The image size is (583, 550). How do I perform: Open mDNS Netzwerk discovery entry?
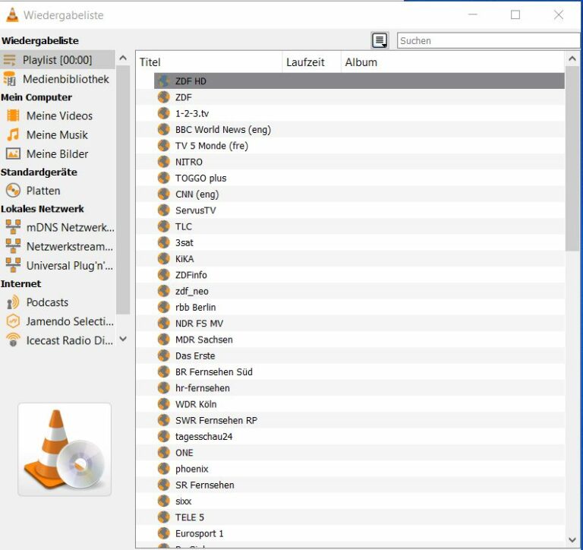[70, 227]
